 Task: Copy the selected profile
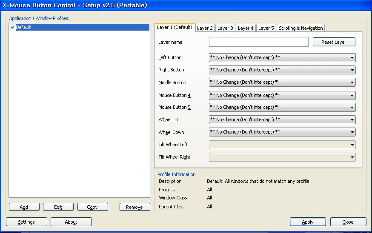coord(92,207)
